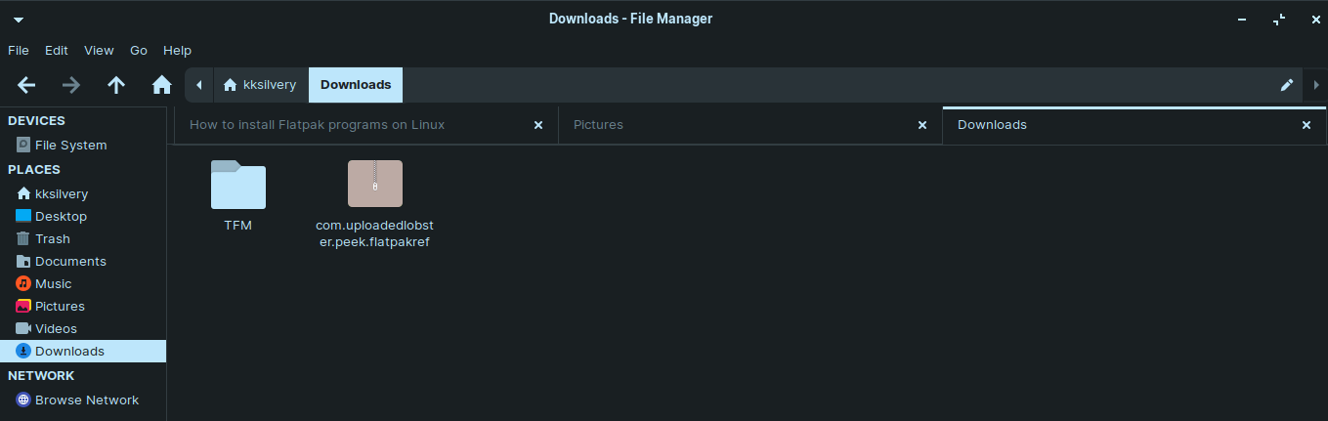Go back using the left arrow
Screen dimensions: 1328x421
(26, 85)
